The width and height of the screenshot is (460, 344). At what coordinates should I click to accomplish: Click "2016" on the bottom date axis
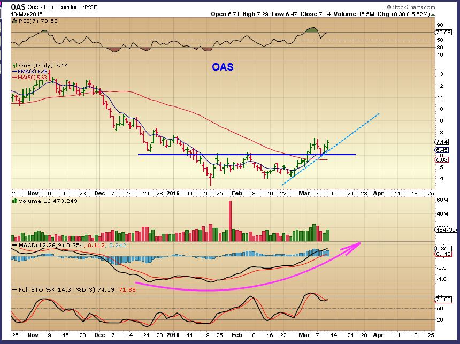(x=173, y=335)
